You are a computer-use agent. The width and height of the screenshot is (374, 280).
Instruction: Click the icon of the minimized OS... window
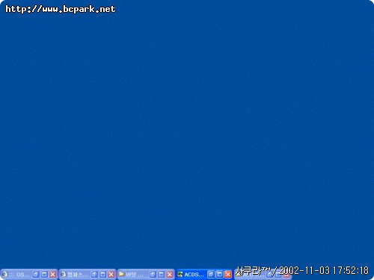[4, 274]
